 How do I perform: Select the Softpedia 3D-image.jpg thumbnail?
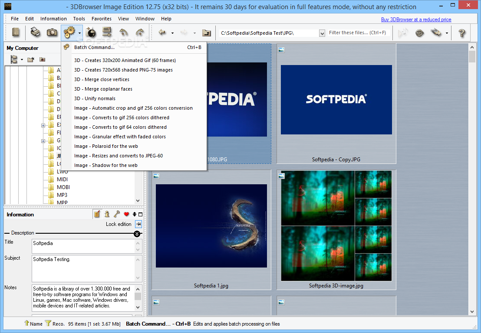pos(336,230)
